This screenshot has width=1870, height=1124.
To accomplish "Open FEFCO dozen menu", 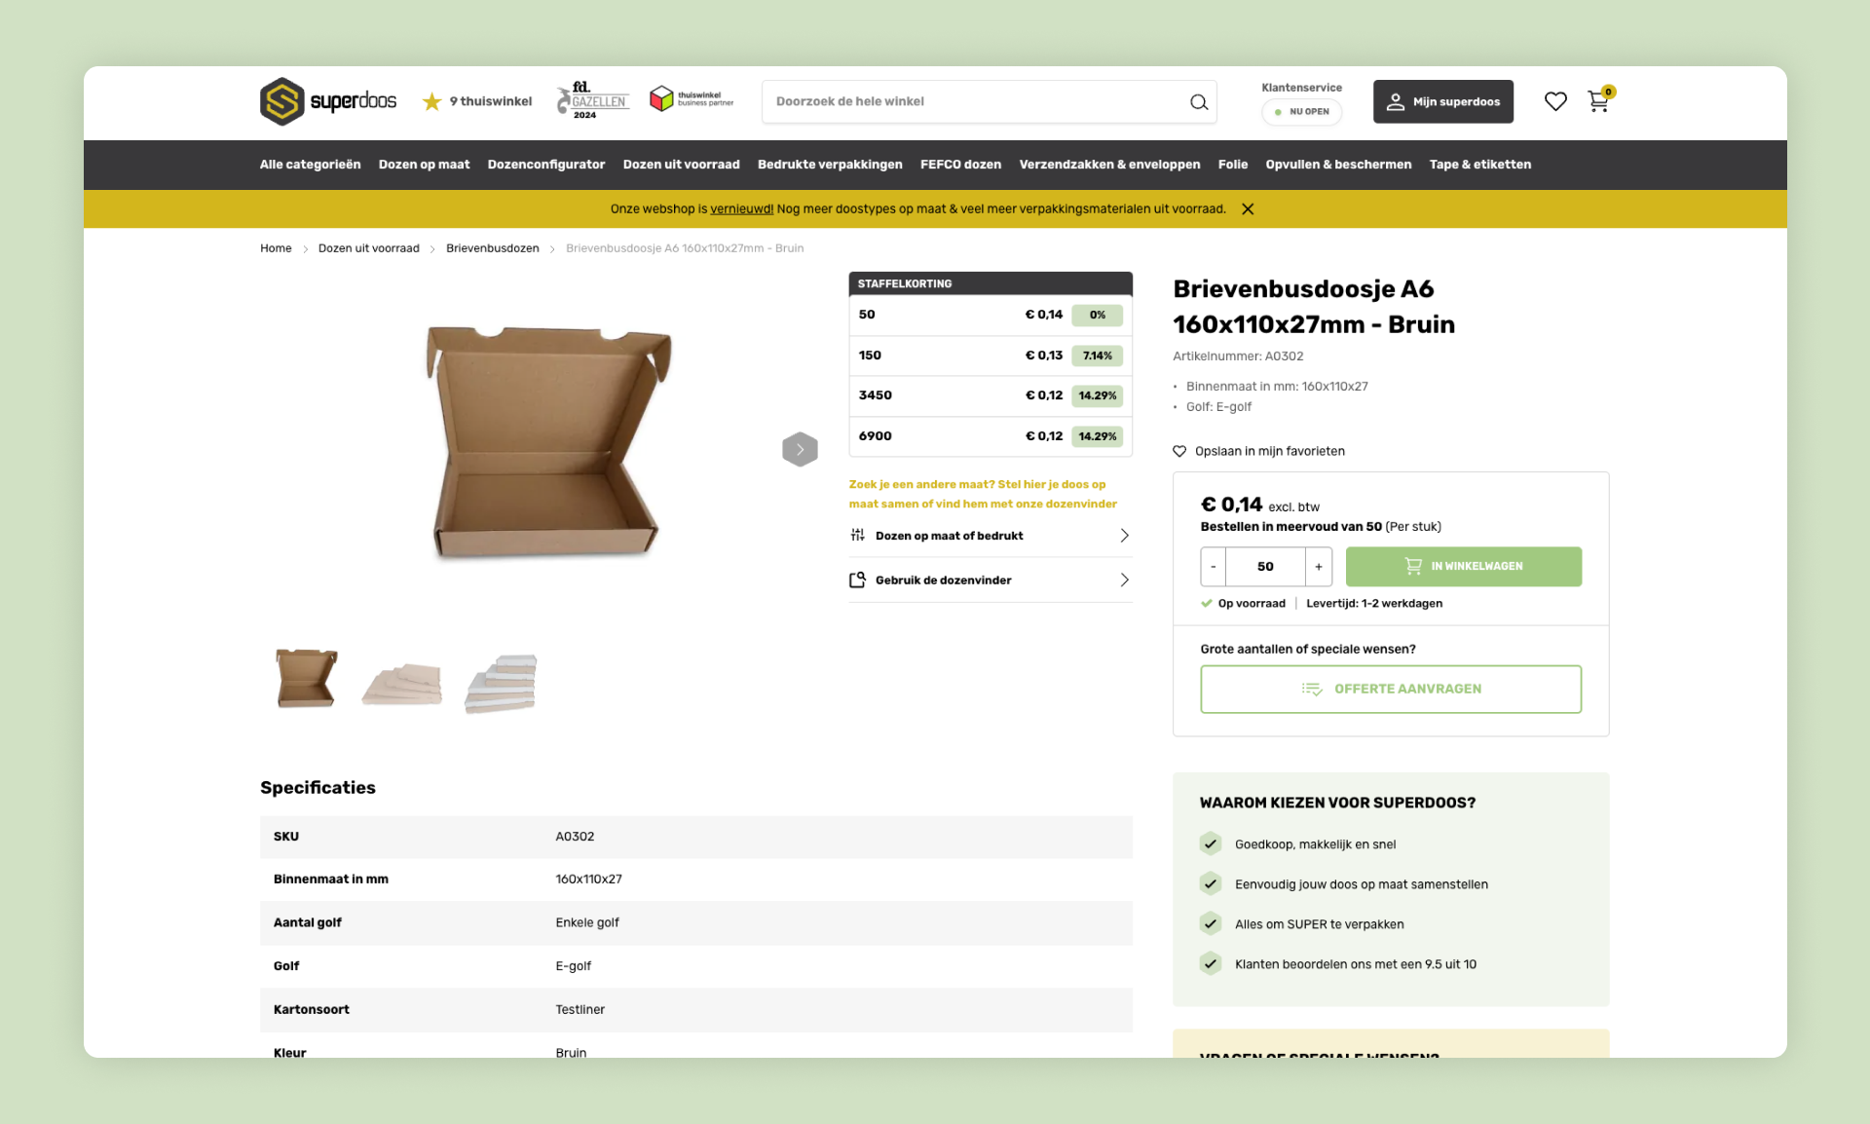I will coord(960,165).
